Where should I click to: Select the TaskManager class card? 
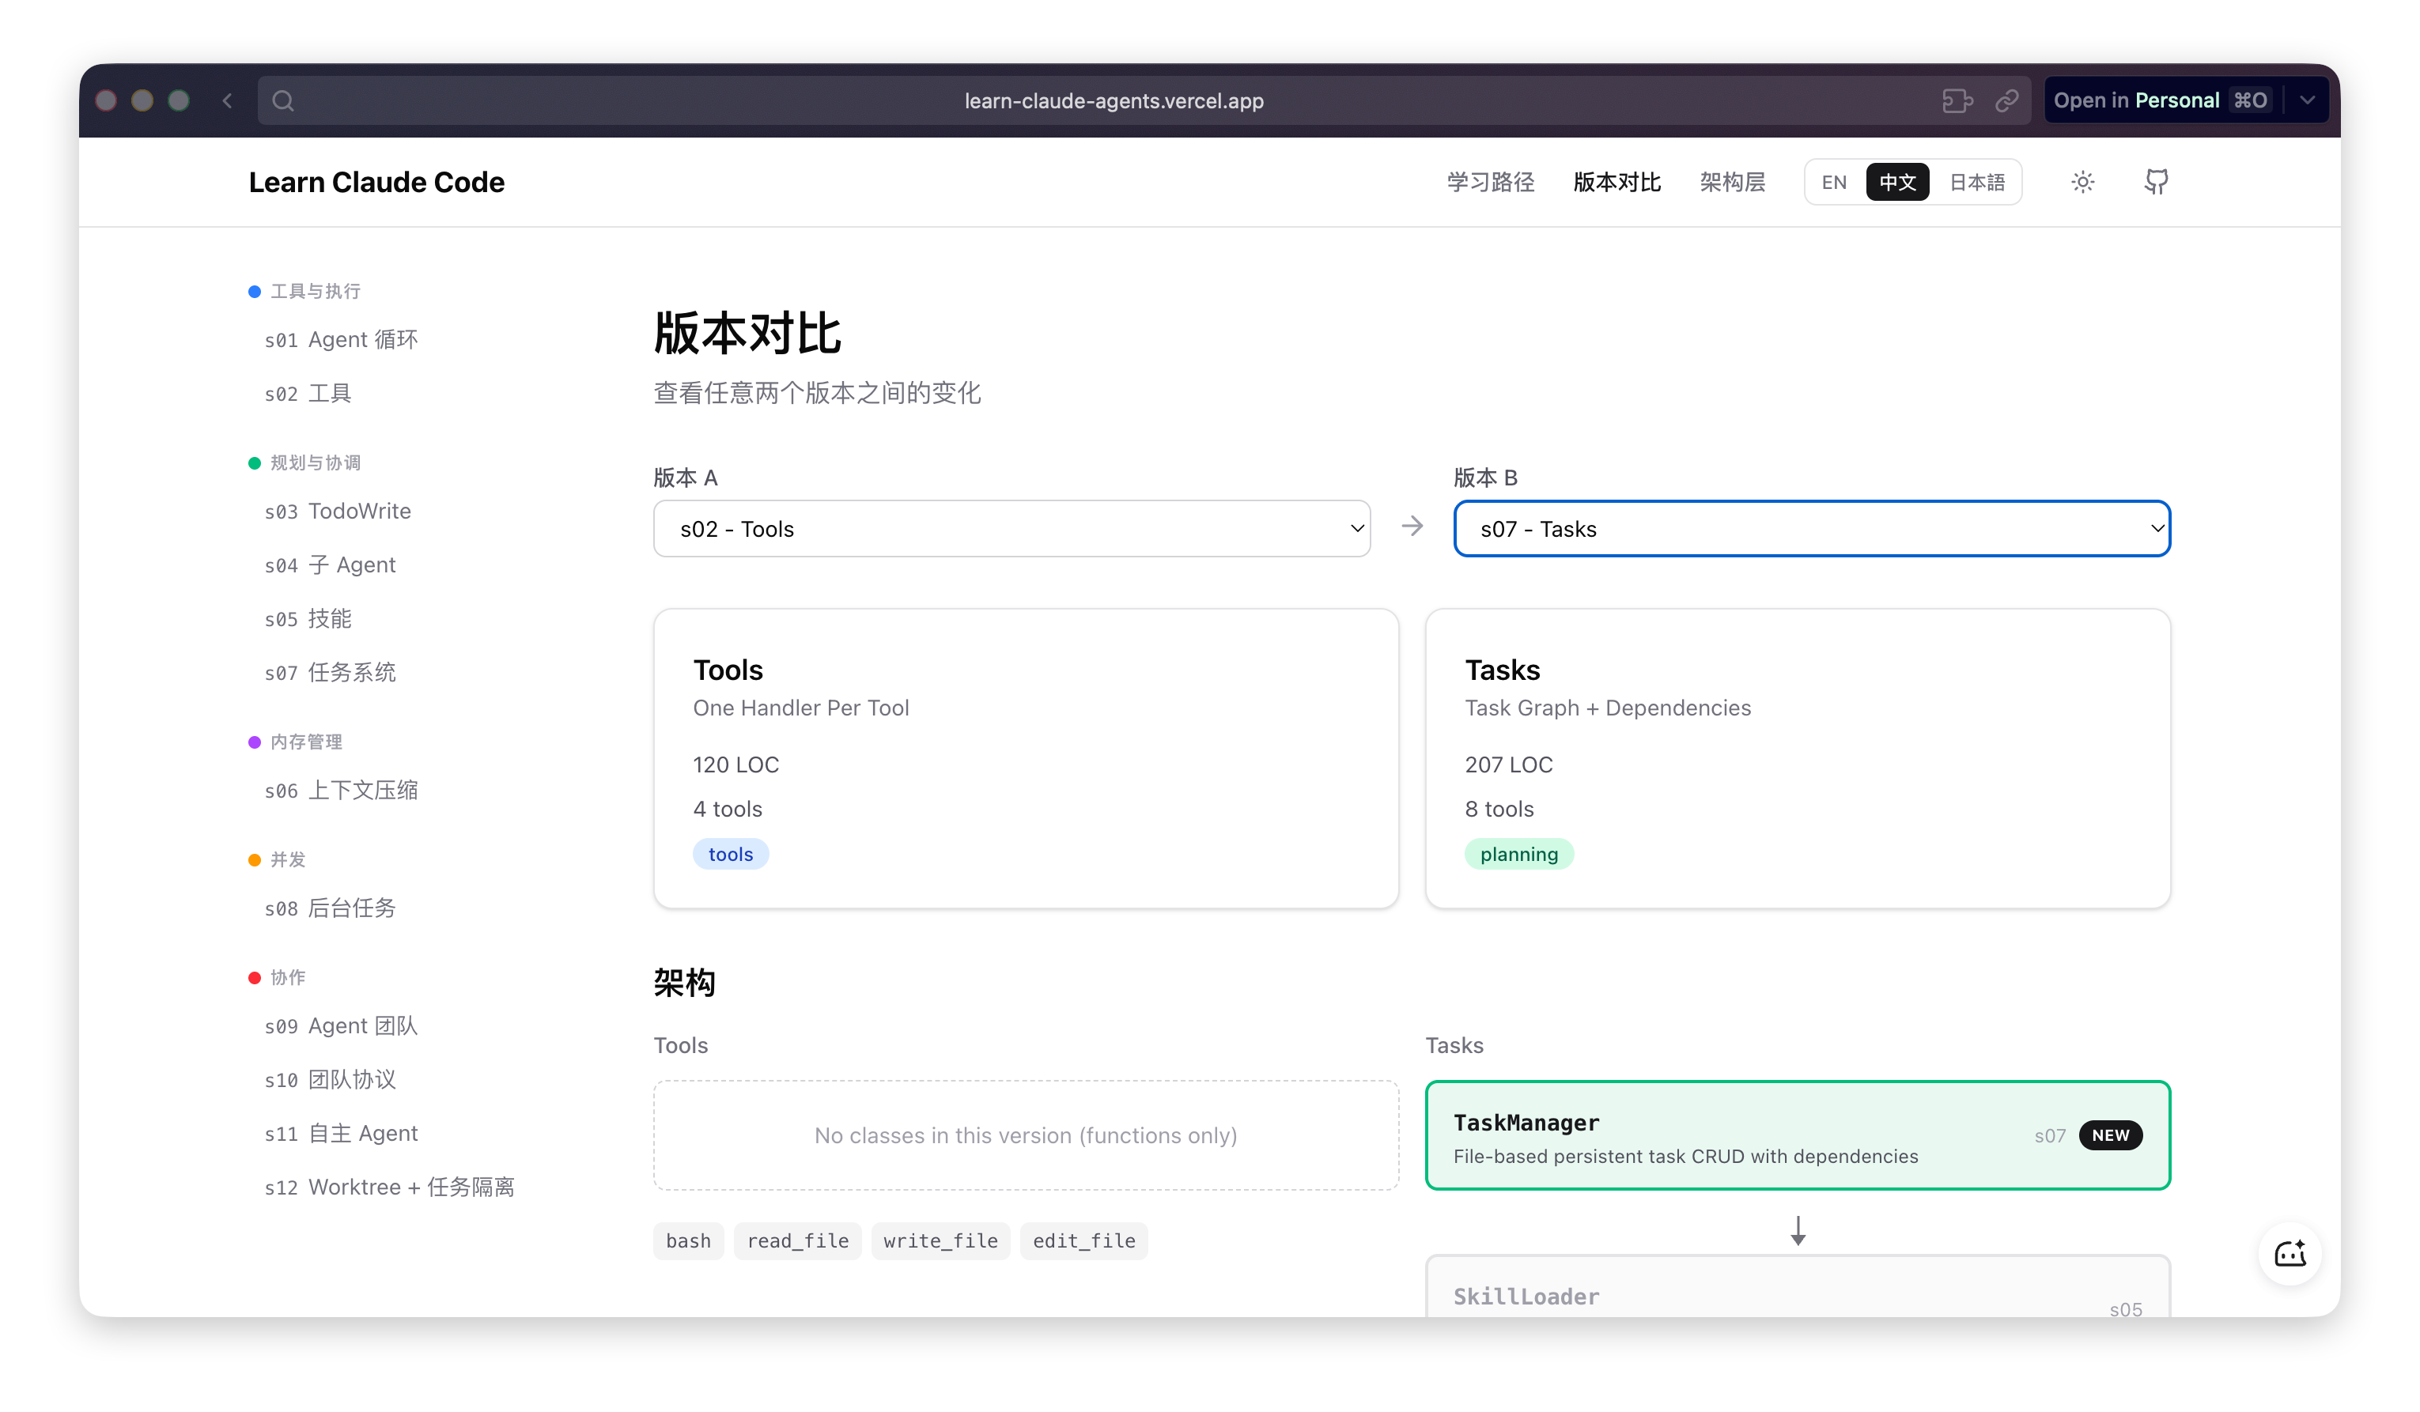[x=1797, y=1135]
